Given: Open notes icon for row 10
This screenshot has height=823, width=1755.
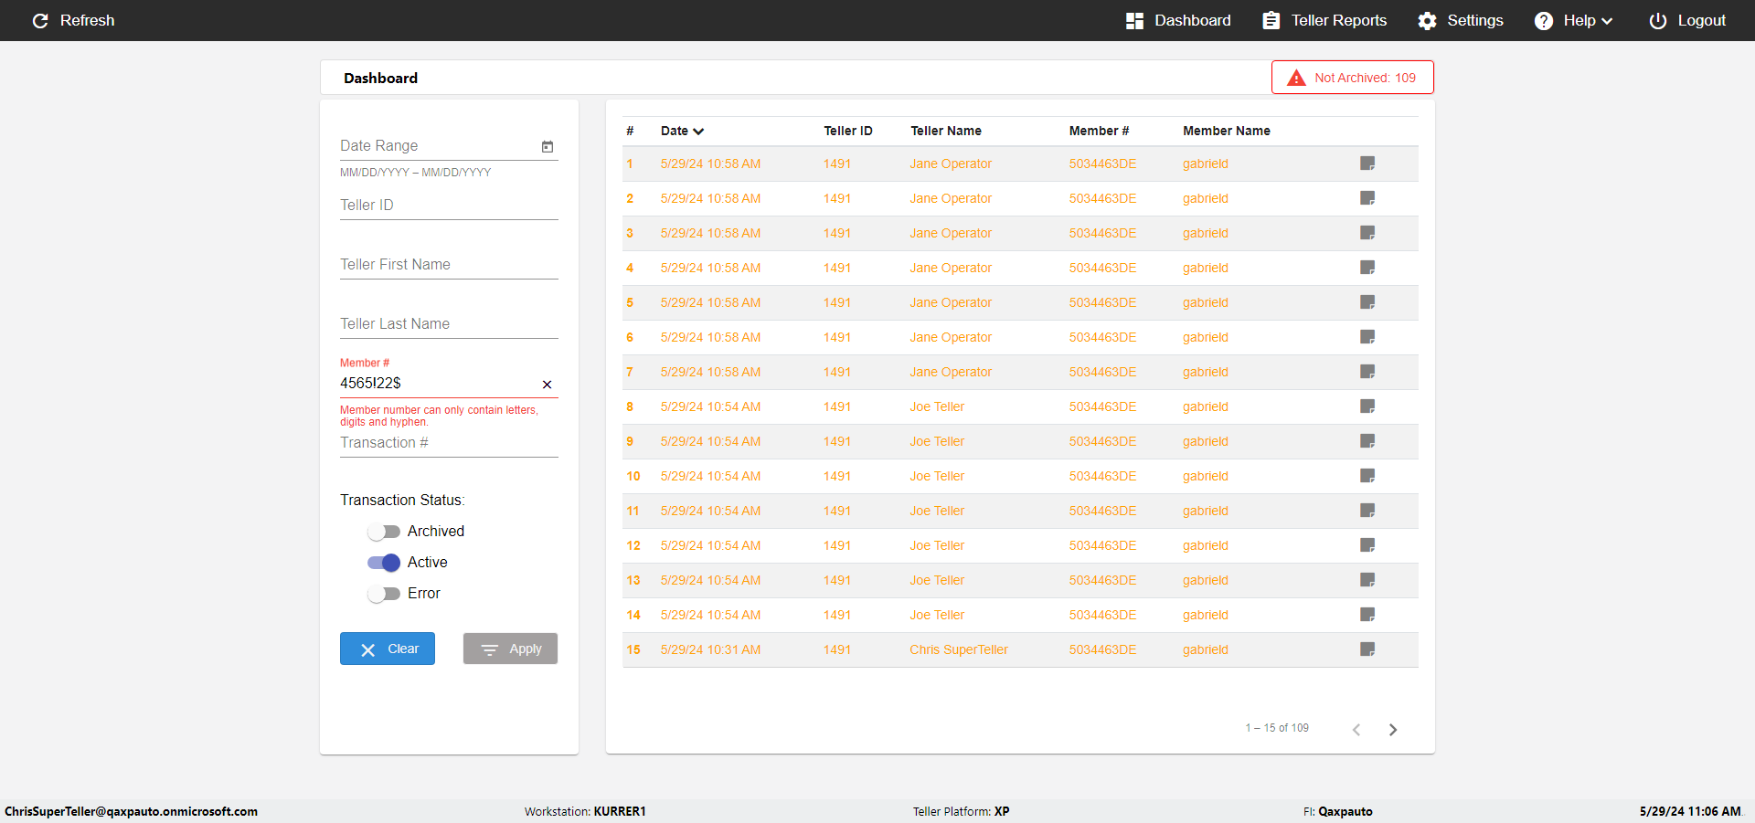Looking at the screenshot, I should click(1367, 476).
